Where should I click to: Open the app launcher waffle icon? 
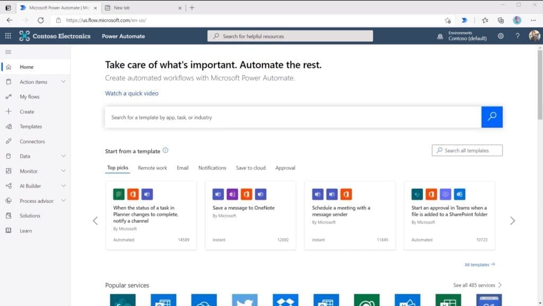[8, 36]
